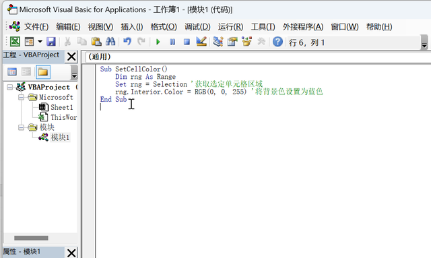Image resolution: width=431 pixels, height=258 pixels.
Task: Select the 模块 folder in the tree
Action: (x=46, y=127)
